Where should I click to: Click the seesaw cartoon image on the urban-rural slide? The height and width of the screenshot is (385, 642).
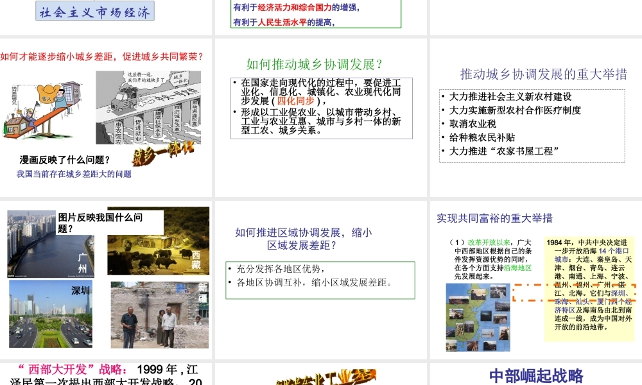click(42, 111)
